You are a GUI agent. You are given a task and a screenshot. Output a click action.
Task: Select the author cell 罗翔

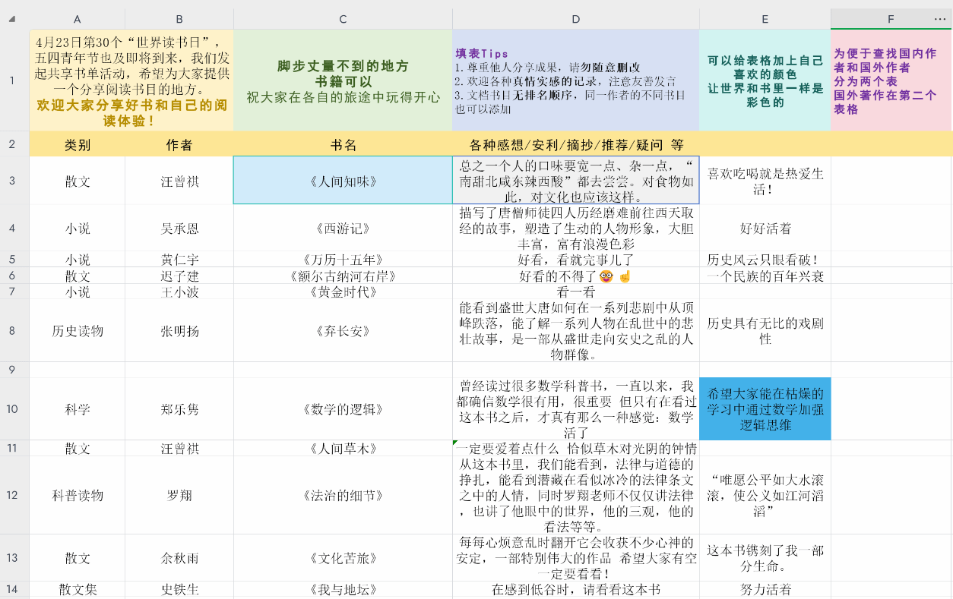179,495
